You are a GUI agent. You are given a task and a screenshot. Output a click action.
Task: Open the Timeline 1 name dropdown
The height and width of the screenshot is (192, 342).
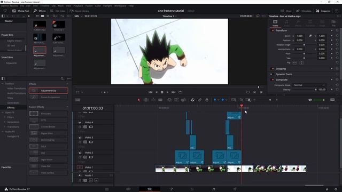click(x=169, y=16)
